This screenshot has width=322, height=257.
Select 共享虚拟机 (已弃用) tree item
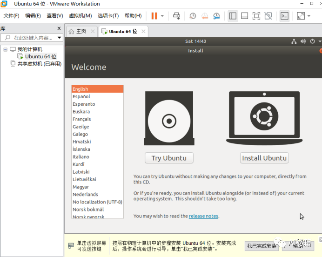click(x=40, y=64)
